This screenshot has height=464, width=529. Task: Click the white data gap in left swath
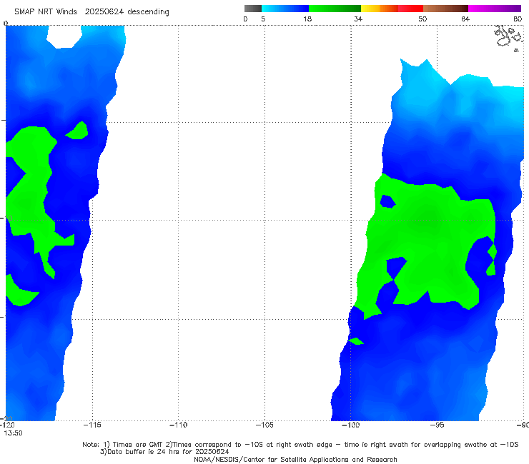point(64,36)
